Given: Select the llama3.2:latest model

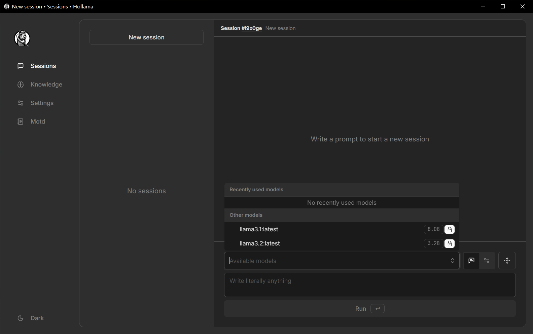Looking at the screenshot, I should (342, 243).
